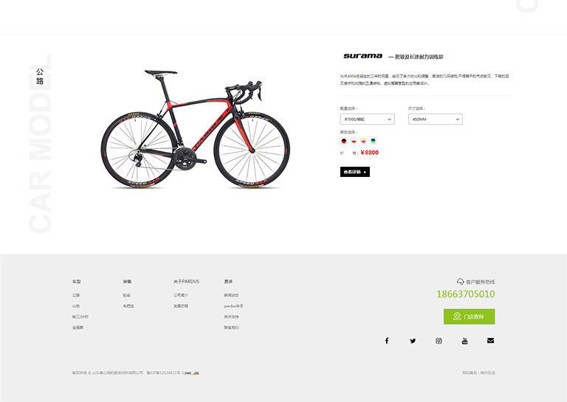Click the 18663705010 hotline number

pyautogui.click(x=466, y=294)
